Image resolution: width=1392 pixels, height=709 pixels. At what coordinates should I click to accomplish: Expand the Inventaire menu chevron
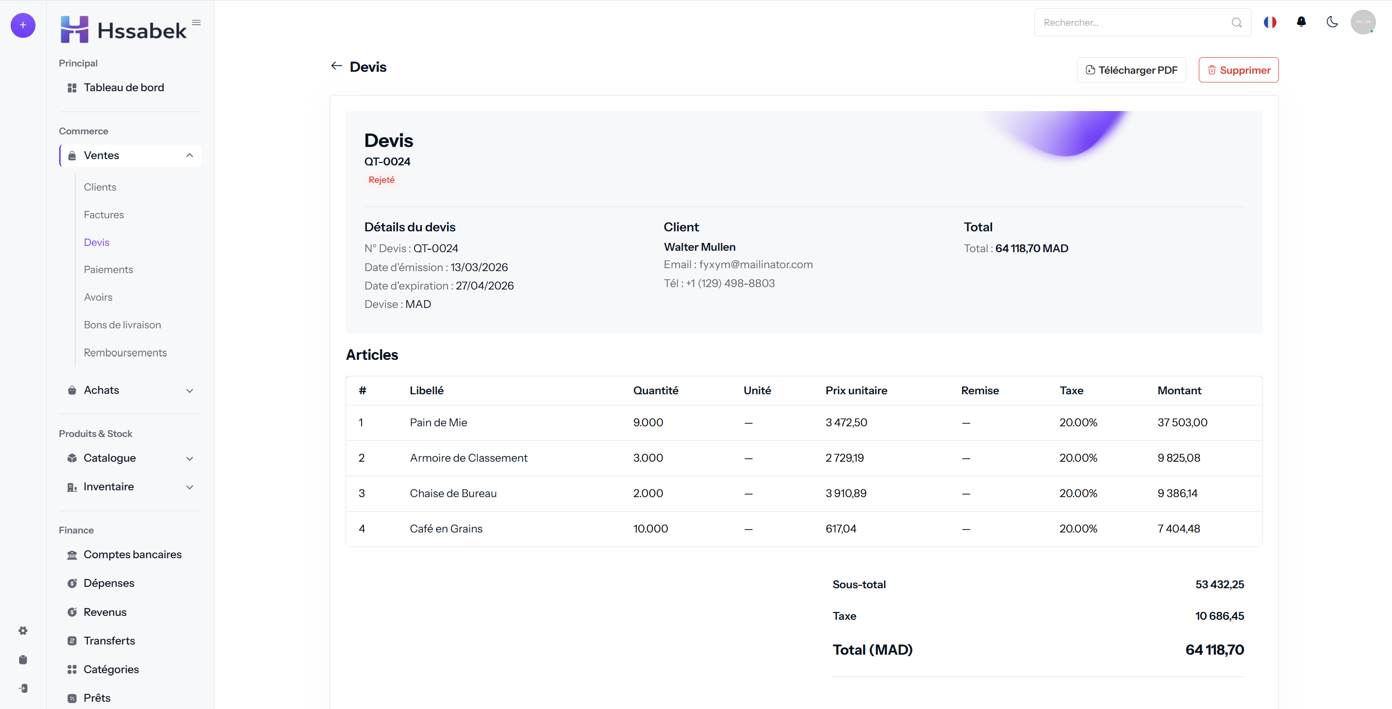click(x=190, y=487)
